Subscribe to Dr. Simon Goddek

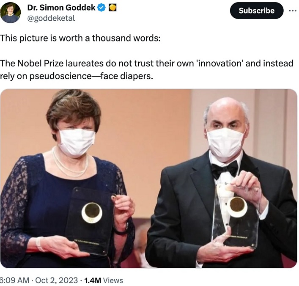[x=256, y=11]
